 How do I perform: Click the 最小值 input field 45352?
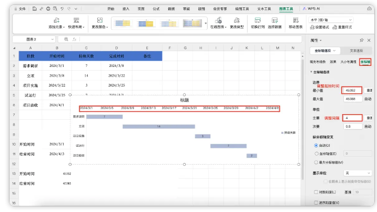pos(352,90)
